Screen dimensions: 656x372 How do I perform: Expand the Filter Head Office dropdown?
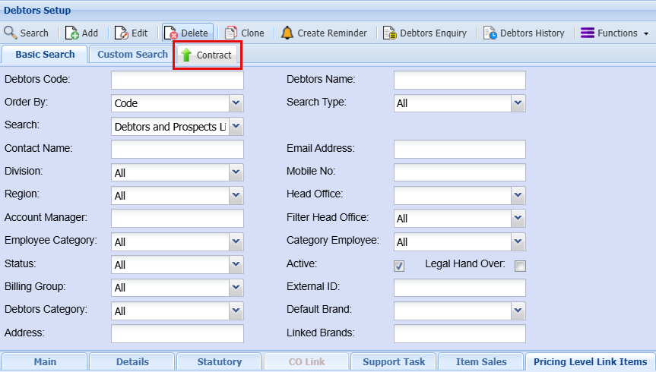[x=518, y=218]
